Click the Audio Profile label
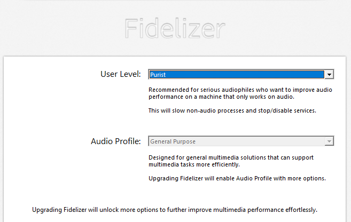Viewport: 351px width, 222px height. [x=116, y=141]
